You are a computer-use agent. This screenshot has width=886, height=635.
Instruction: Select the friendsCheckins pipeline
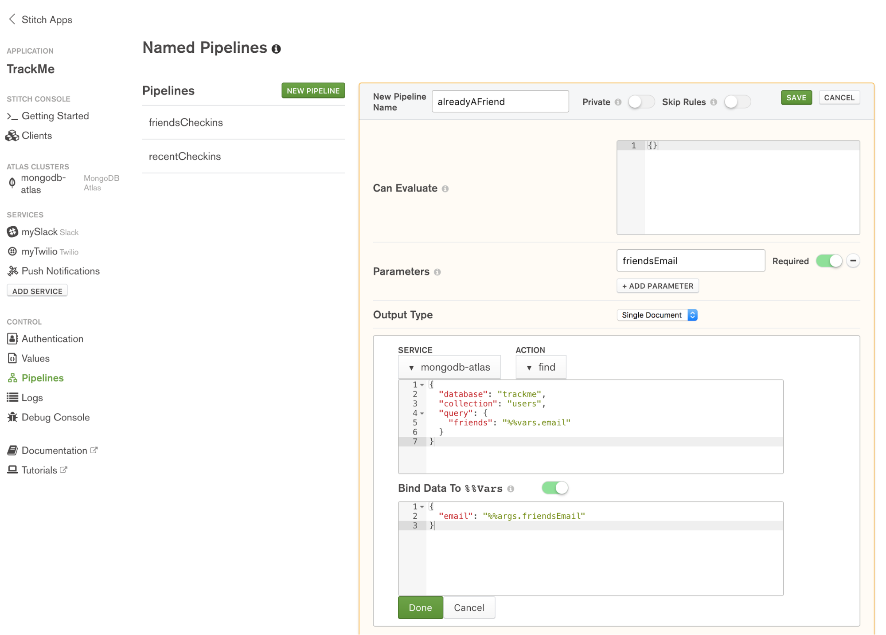186,122
